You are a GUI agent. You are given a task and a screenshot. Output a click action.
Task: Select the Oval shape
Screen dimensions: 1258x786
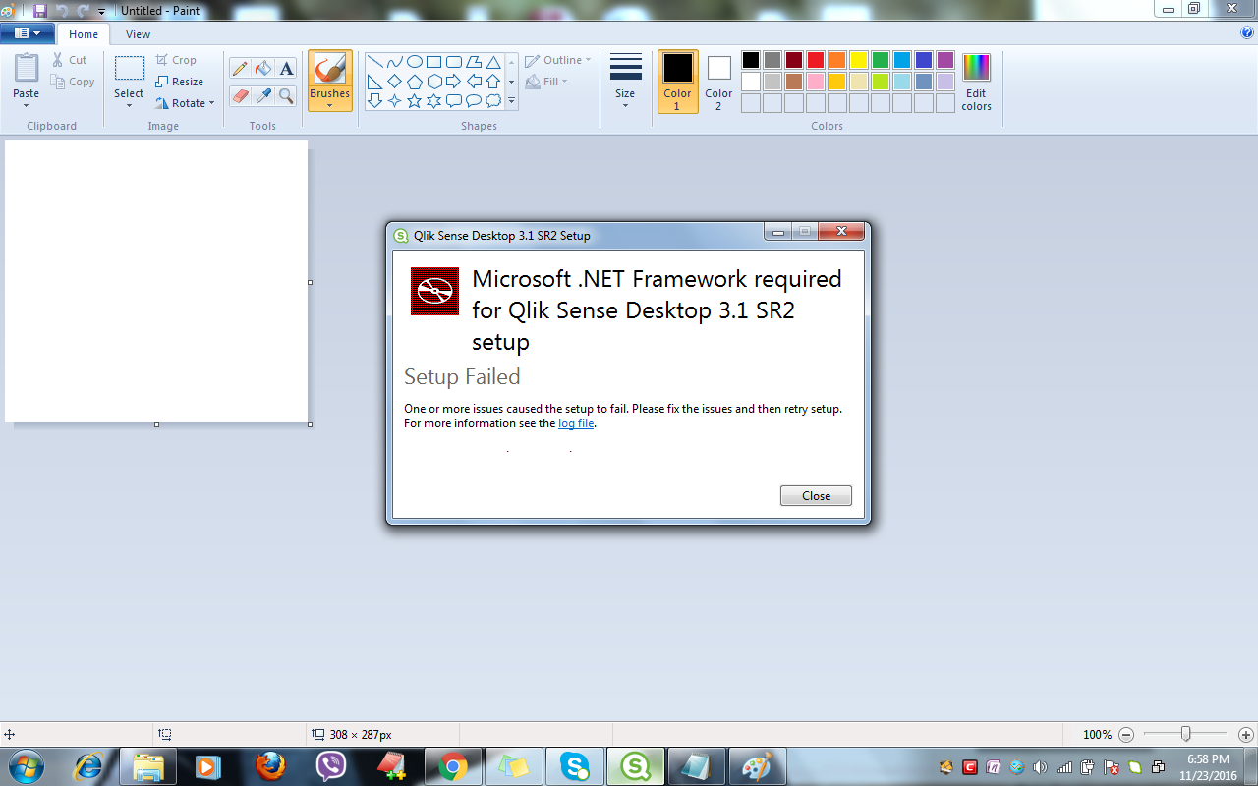(414, 61)
